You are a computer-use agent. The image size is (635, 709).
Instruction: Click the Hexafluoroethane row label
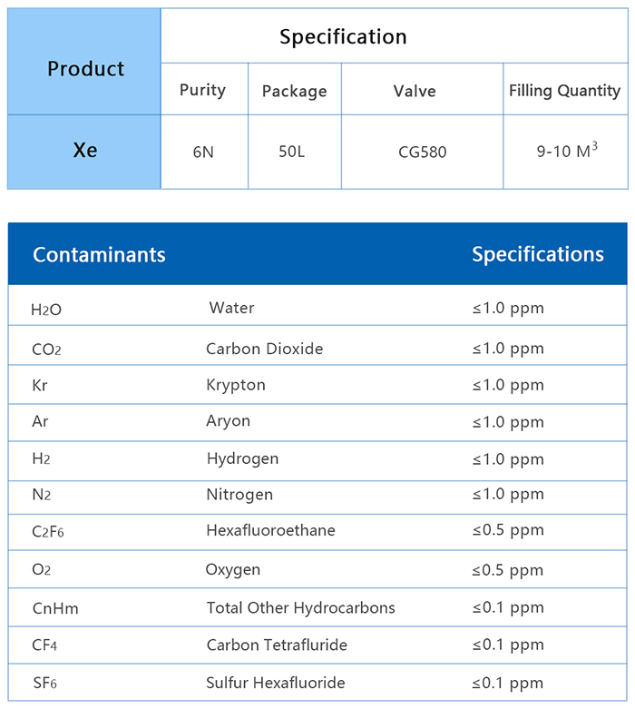pyautogui.click(x=270, y=530)
